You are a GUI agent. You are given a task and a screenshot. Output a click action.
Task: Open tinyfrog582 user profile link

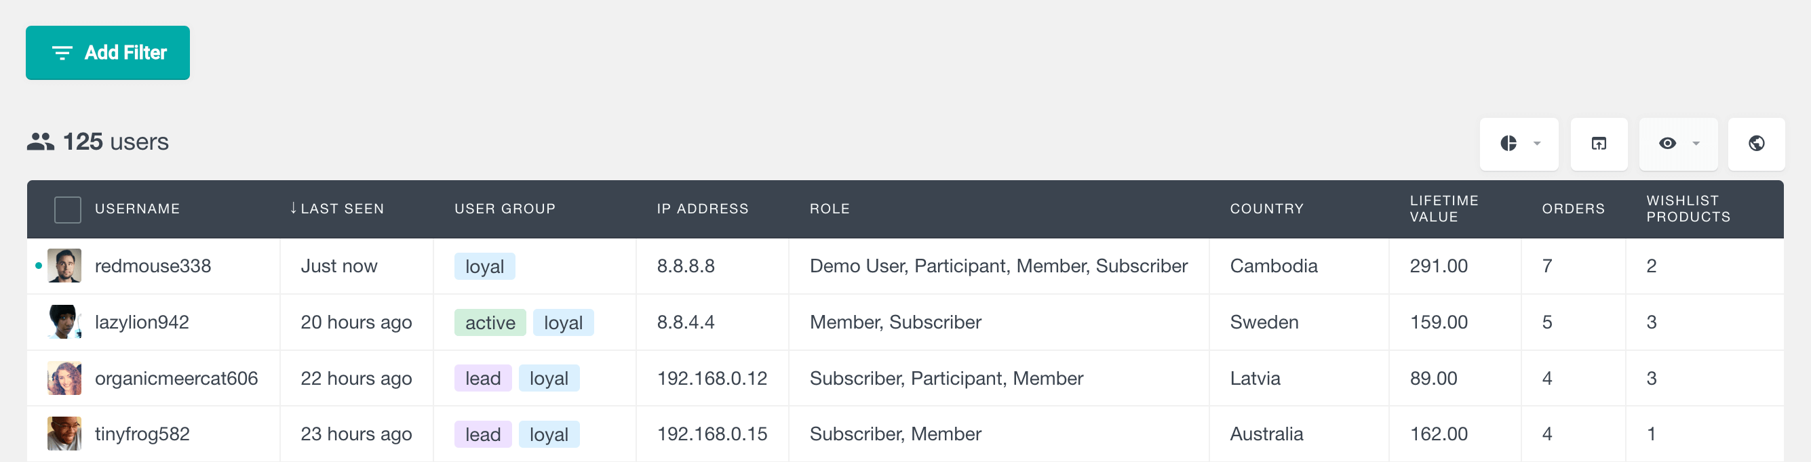point(142,434)
